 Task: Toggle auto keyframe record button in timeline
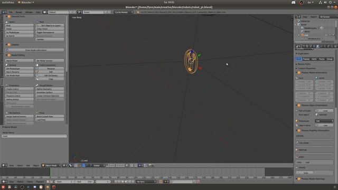click(x=161, y=182)
